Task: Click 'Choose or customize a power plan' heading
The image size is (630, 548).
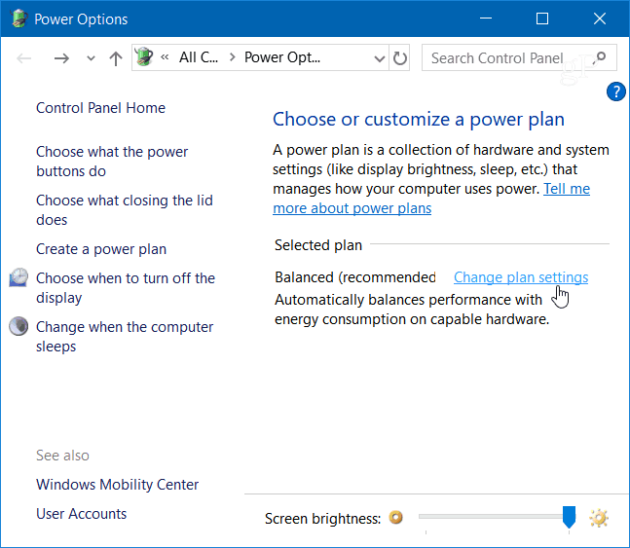Action: pyautogui.click(x=419, y=120)
